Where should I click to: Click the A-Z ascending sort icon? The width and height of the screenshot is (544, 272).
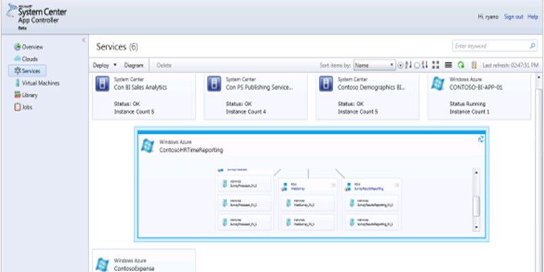click(409, 65)
